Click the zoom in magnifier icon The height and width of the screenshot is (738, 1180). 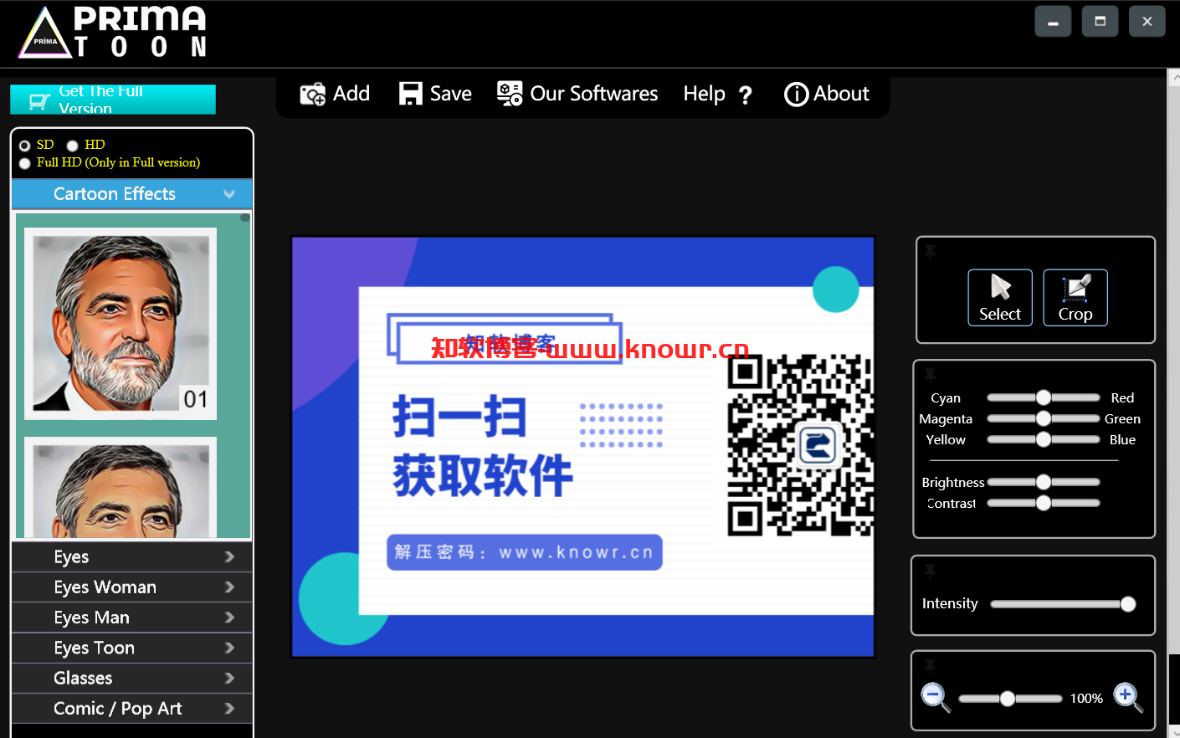[x=1128, y=697]
